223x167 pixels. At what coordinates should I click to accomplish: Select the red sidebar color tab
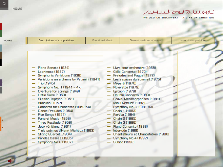click(x=1, y=26)
